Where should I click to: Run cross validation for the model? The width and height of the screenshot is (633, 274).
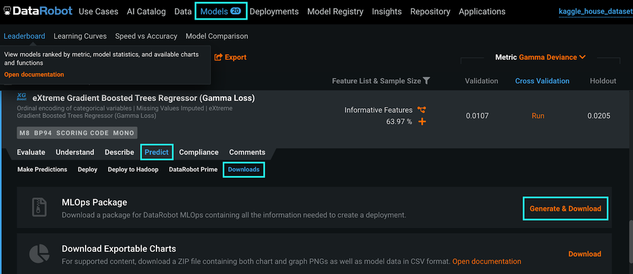click(538, 116)
